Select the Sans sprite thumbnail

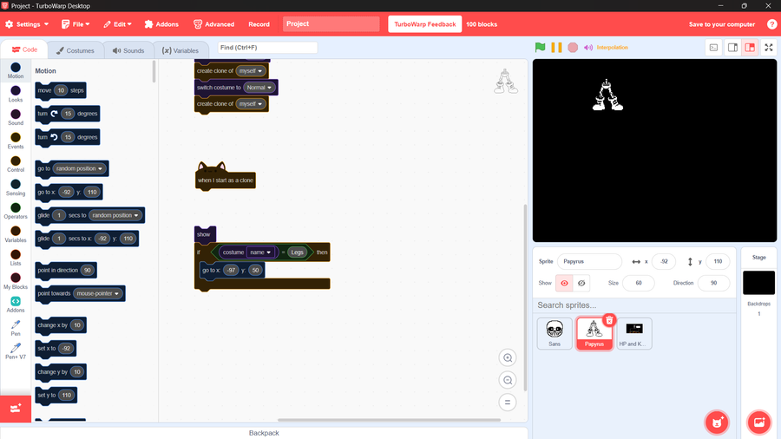click(555, 333)
